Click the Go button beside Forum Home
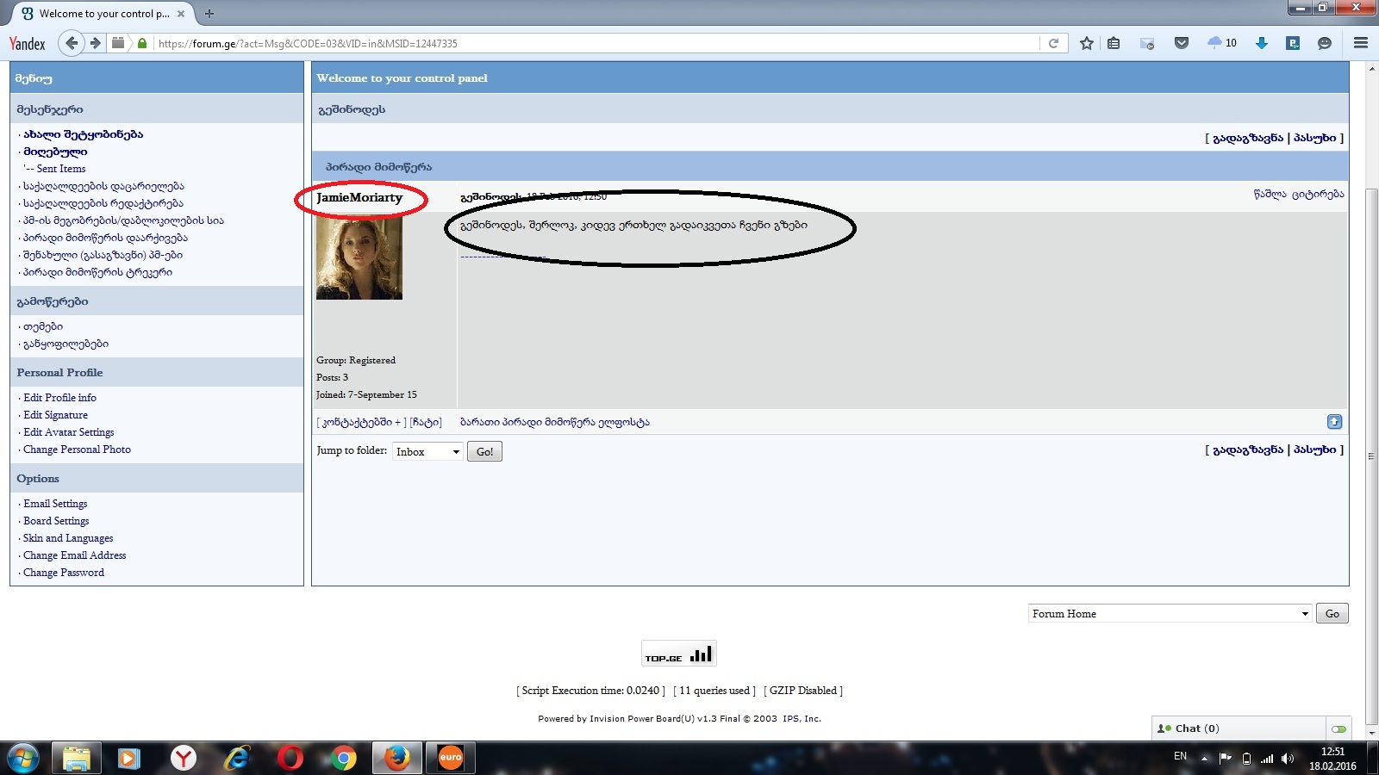Image resolution: width=1379 pixels, height=775 pixels. click(1332, 613)
